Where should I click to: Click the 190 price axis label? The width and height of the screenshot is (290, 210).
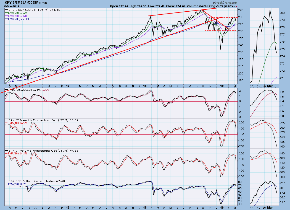241,81
